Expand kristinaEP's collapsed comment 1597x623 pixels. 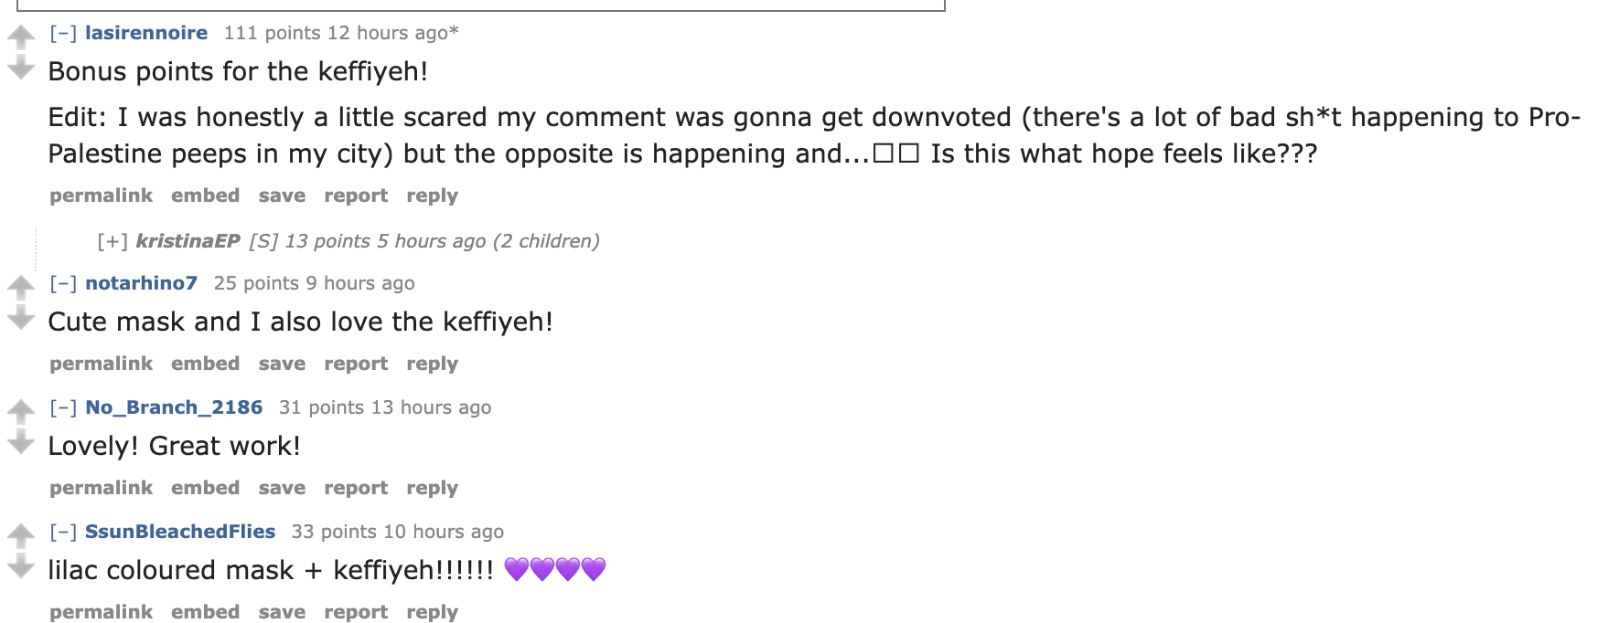click(113, 241)
